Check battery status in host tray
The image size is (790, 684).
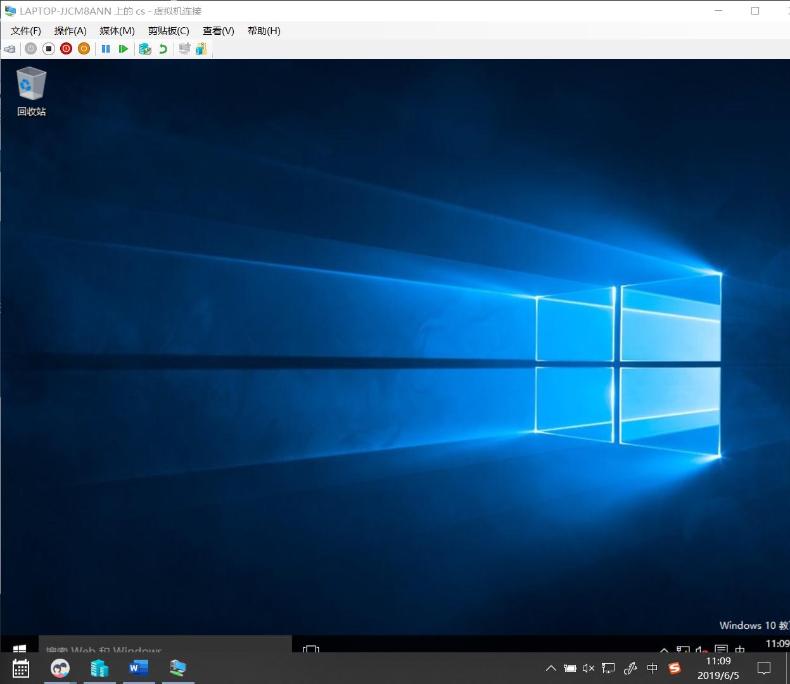(570, 668)
